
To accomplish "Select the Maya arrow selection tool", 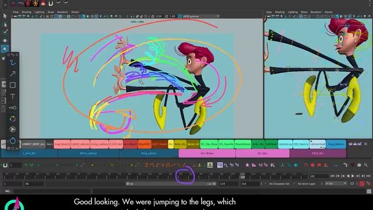I will 5,16.
